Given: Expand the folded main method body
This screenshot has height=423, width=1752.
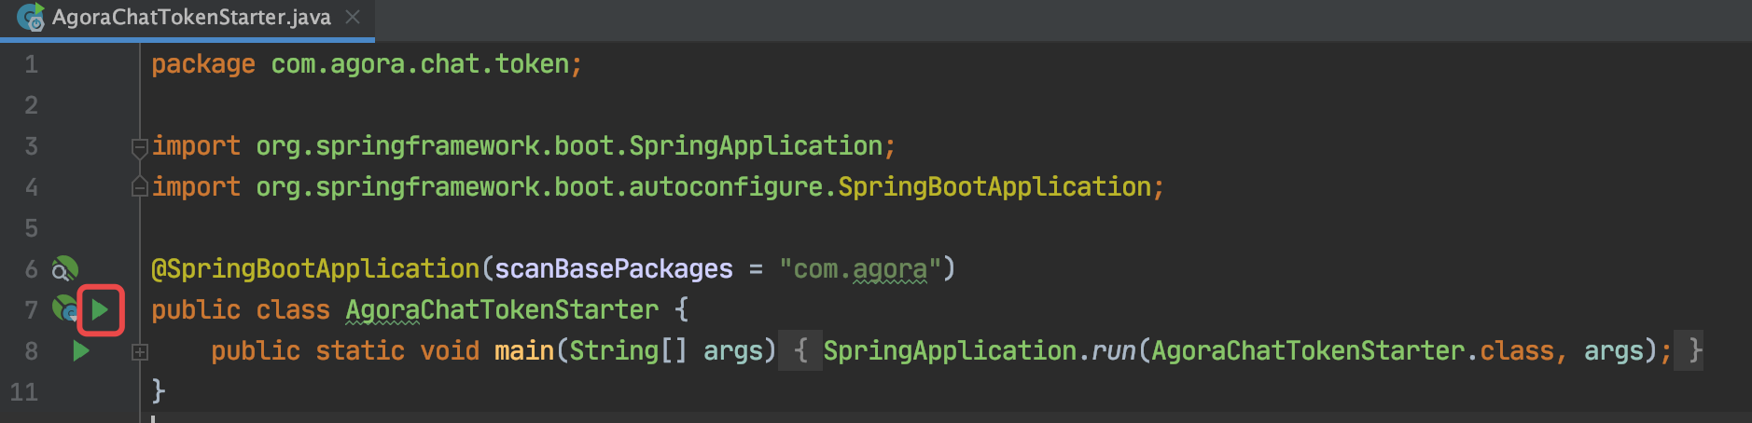Looking at the screenshot, I should (x=140, y=351).
